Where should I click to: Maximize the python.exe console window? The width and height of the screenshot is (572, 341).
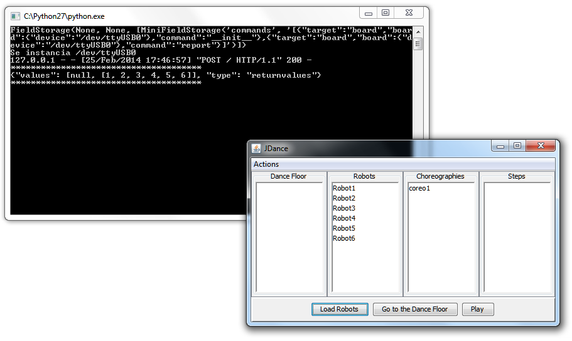pyautogui.click(x=386, y=13)
